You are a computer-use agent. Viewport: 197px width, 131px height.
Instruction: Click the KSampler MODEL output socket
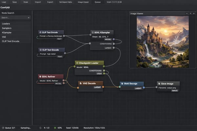click(x=114, y=39)
